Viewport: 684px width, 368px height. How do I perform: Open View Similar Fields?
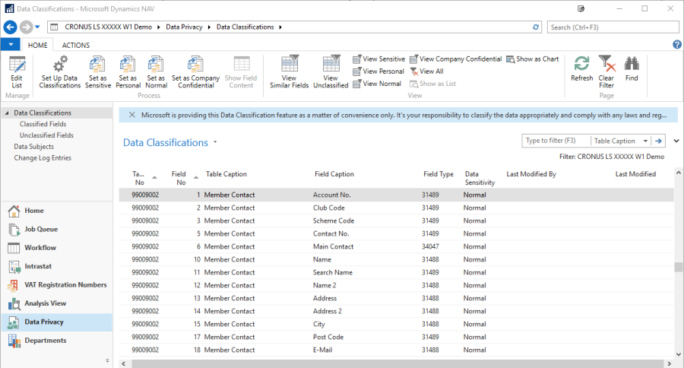(289, 72)
